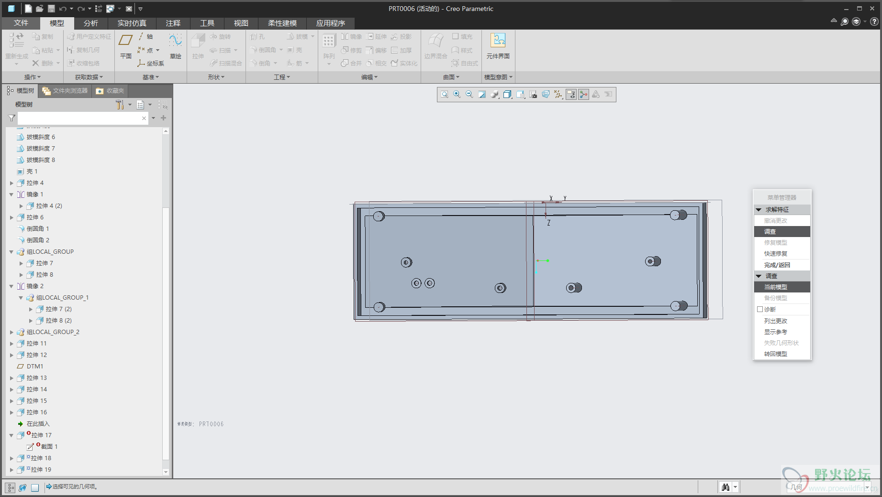Switch to the 柔性建模 ribbon tab
This screenshot has height=497, width=882.
[282, 23]
